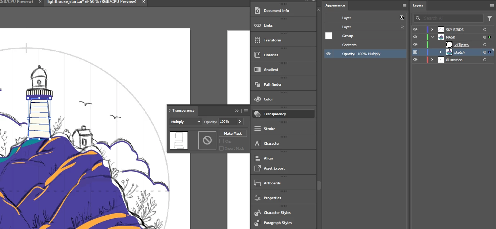The image size is (496, 229).
Task: Click the blue selection indicator on sketch layer
Action: tap(490, 53)
